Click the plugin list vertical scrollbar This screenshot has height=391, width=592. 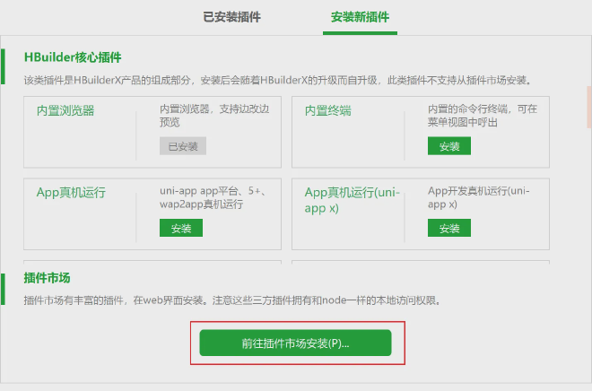(x=588, y=108)
